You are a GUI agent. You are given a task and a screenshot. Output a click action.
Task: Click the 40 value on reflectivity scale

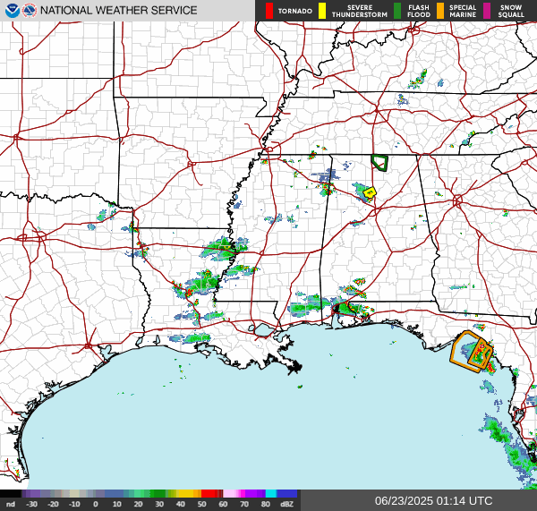pyautogui.click(x=181, y=504)
